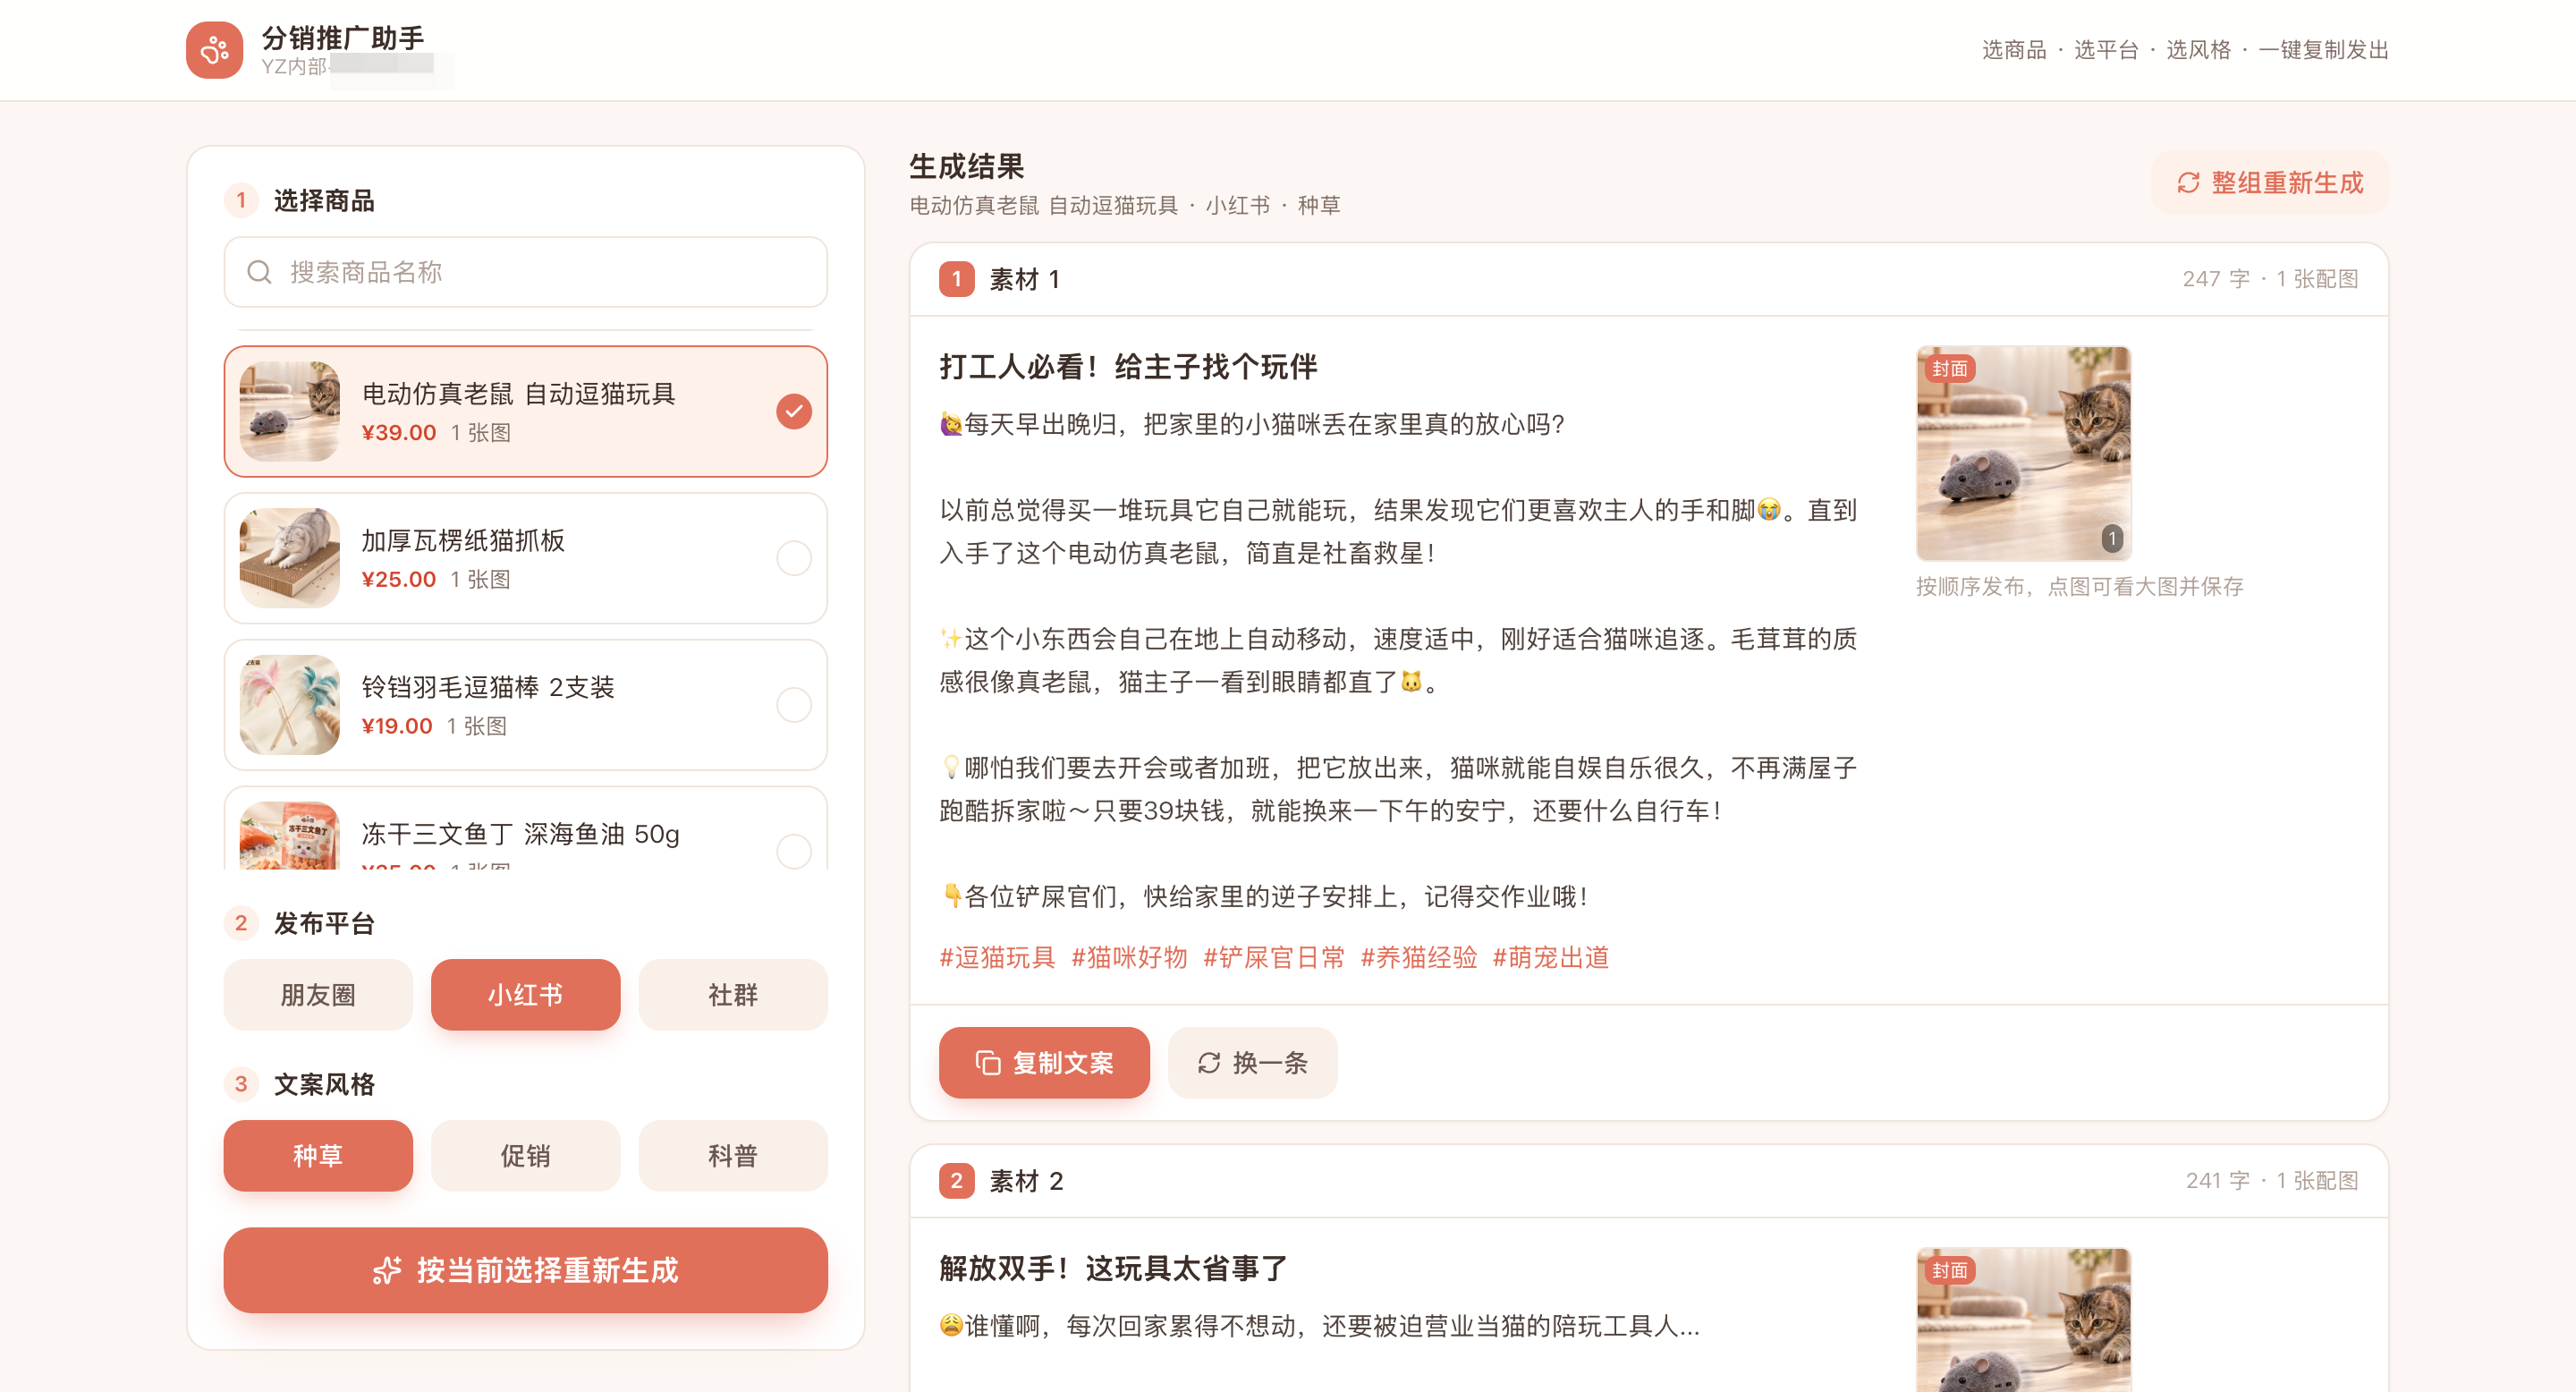Select 科普 copy style

coord(733,1156)
